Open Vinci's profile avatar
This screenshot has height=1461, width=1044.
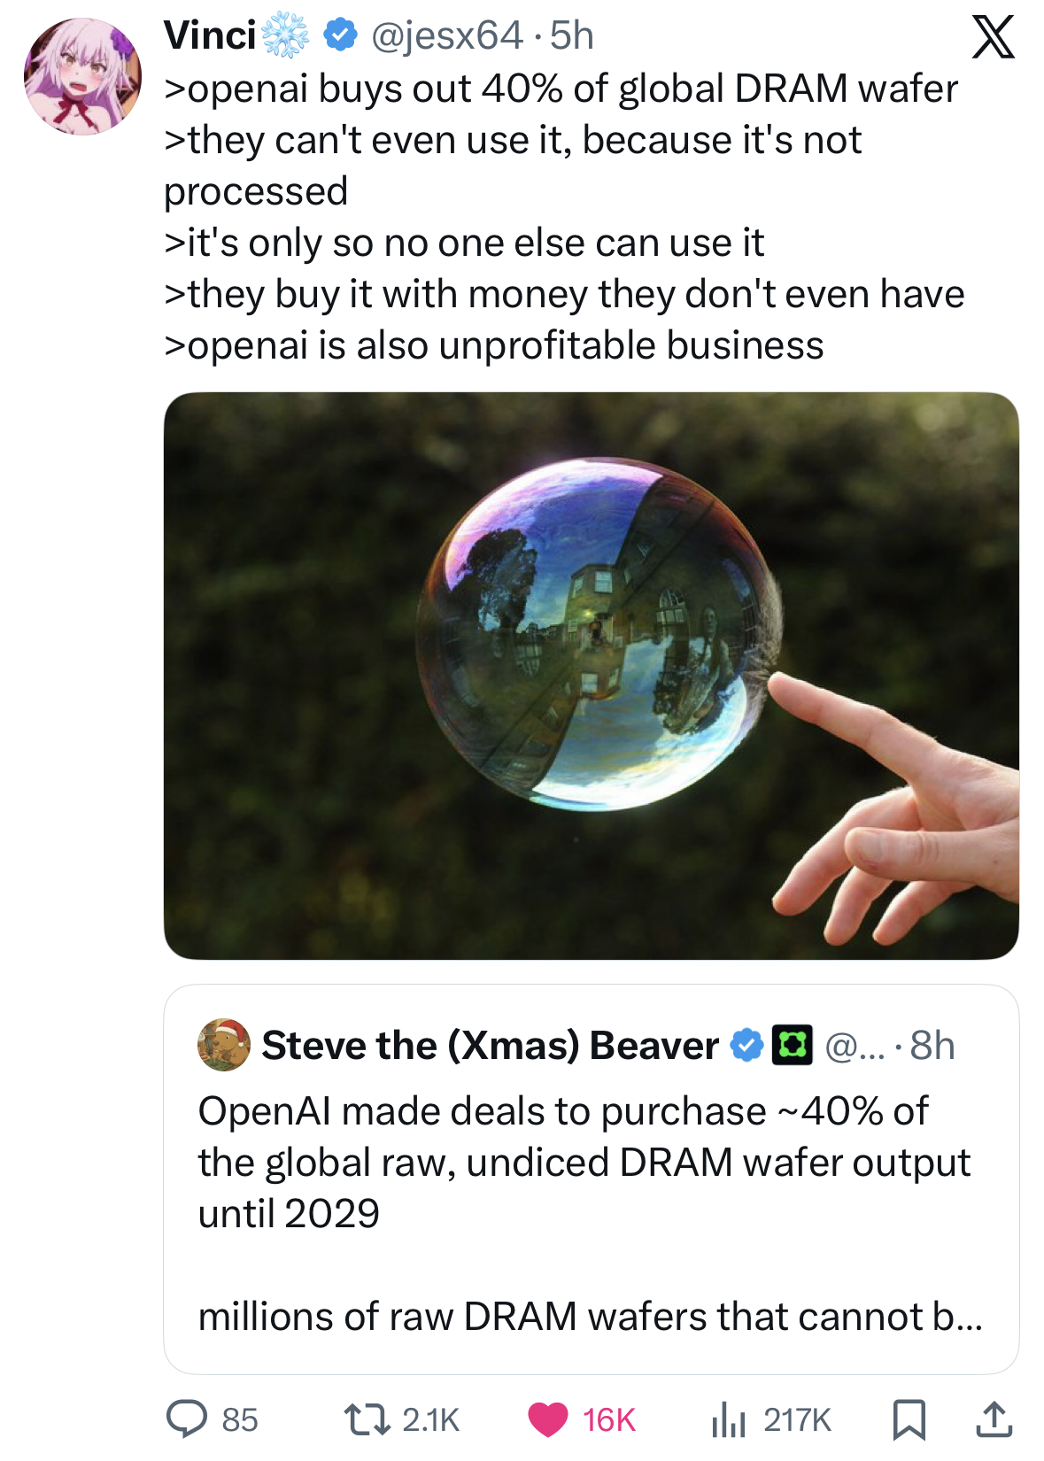pos(82,76)
